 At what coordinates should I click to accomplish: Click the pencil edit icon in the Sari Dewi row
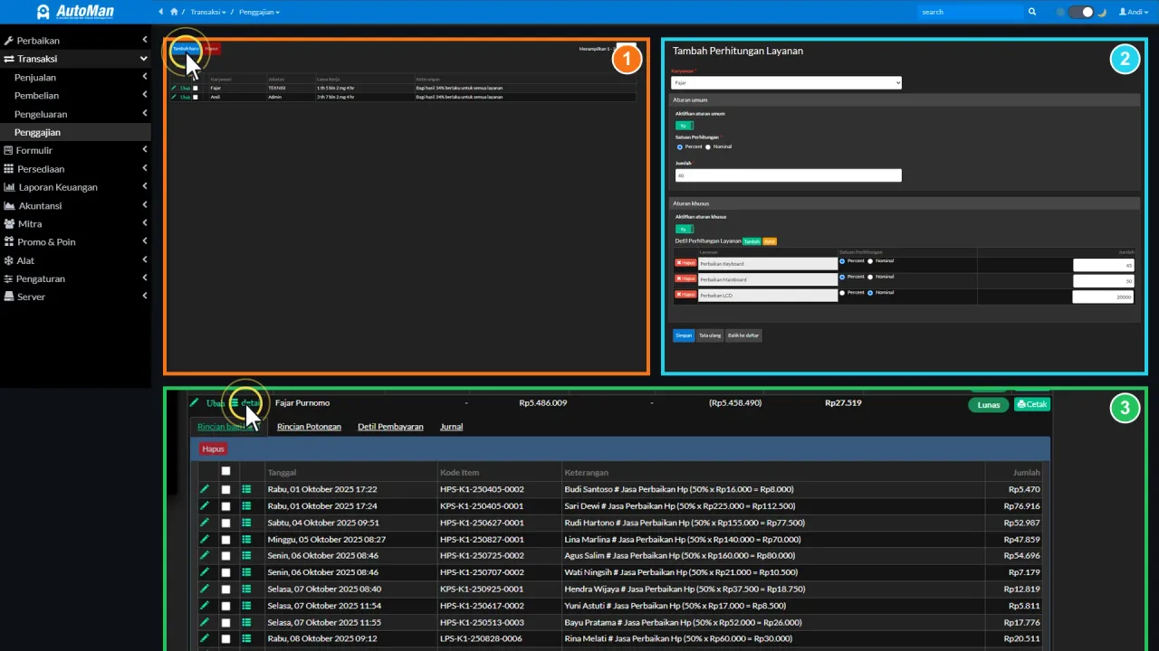tap(205, 505)
